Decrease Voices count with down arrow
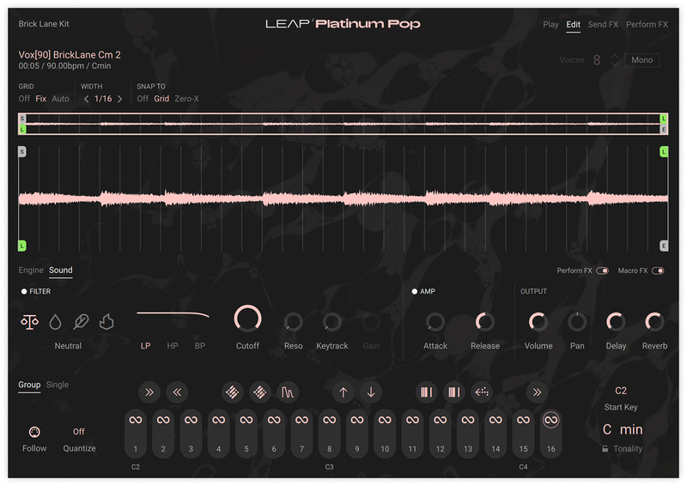Image resolution: width=687 pixels, height=486 pixels. pyautogui.click(x=615, y=64)
